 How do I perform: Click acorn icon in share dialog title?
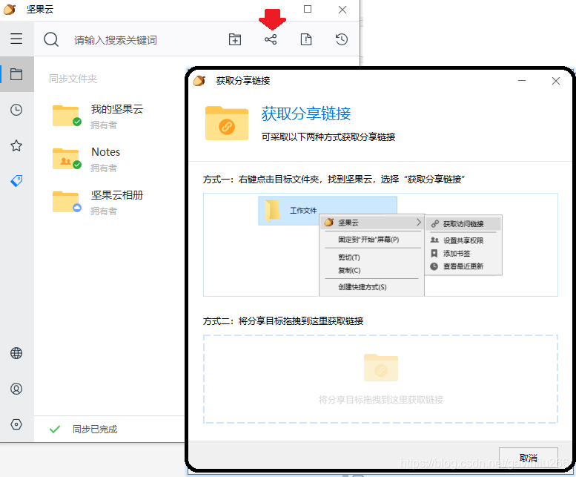[x=199, y=80]
